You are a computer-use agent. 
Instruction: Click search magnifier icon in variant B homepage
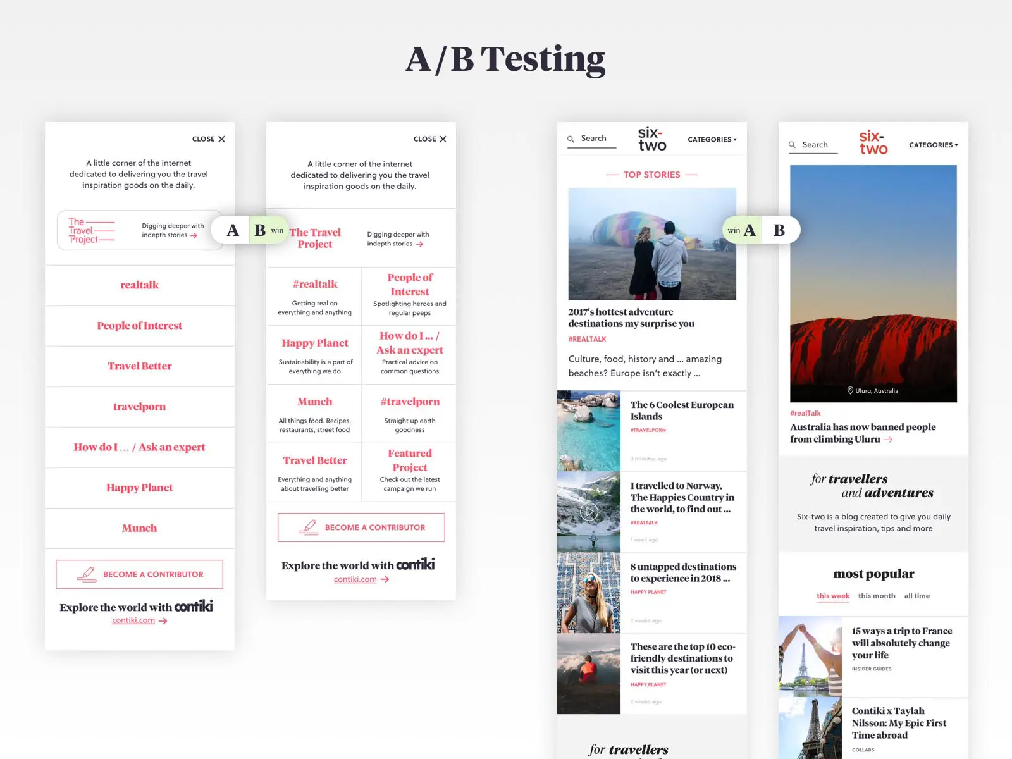coord(792,145)
